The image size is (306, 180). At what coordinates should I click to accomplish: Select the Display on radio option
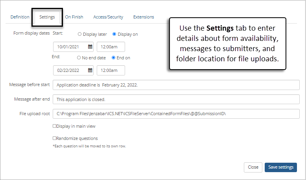pos(114,34)
